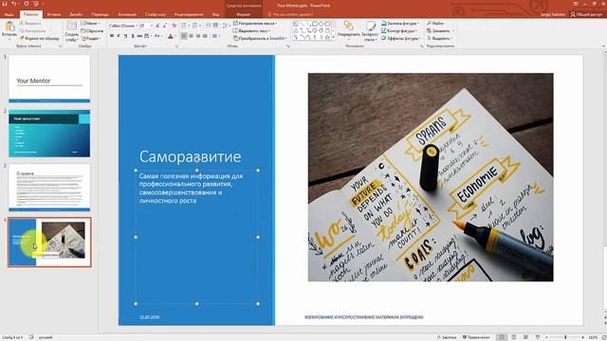Start slideshow from the quick access toolbar
Viewport: 607px width, 341px height.
[x=36, y=4]
